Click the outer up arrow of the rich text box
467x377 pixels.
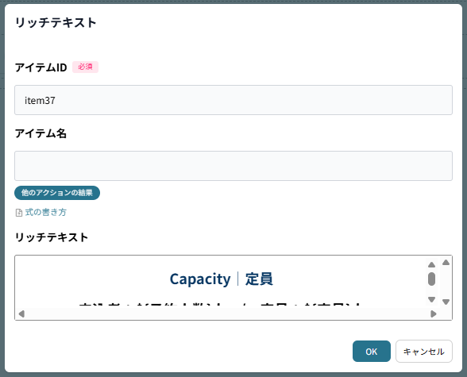click(x=446, y=262)
